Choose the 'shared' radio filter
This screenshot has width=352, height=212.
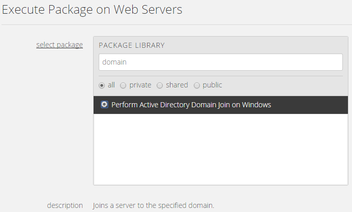[160, 85]
